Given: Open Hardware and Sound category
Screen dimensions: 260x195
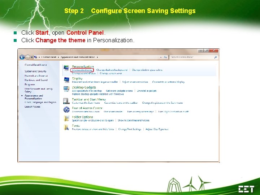Looking at the screenshot, I should pyautogui.click(x=36, y=80).
